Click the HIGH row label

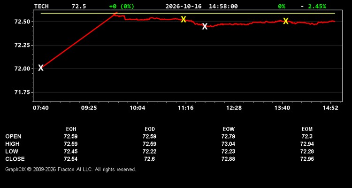click(12, 144)
